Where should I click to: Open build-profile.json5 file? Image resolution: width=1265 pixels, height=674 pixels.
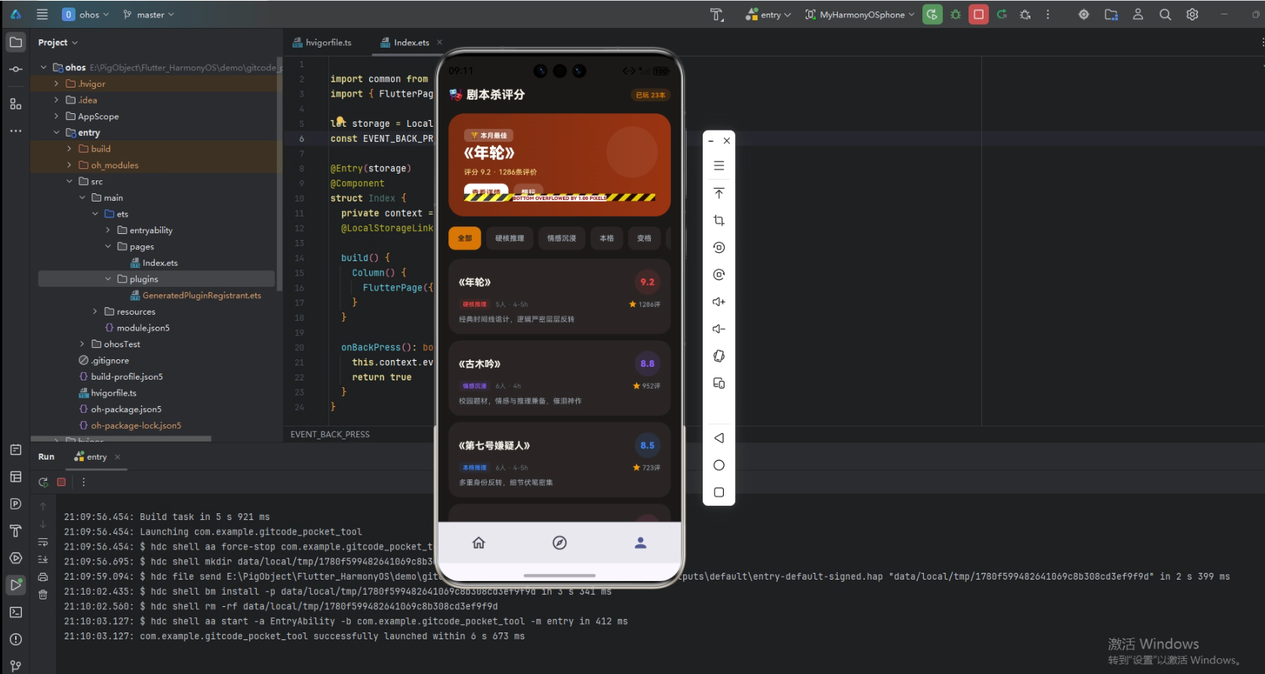click(121, 377)
